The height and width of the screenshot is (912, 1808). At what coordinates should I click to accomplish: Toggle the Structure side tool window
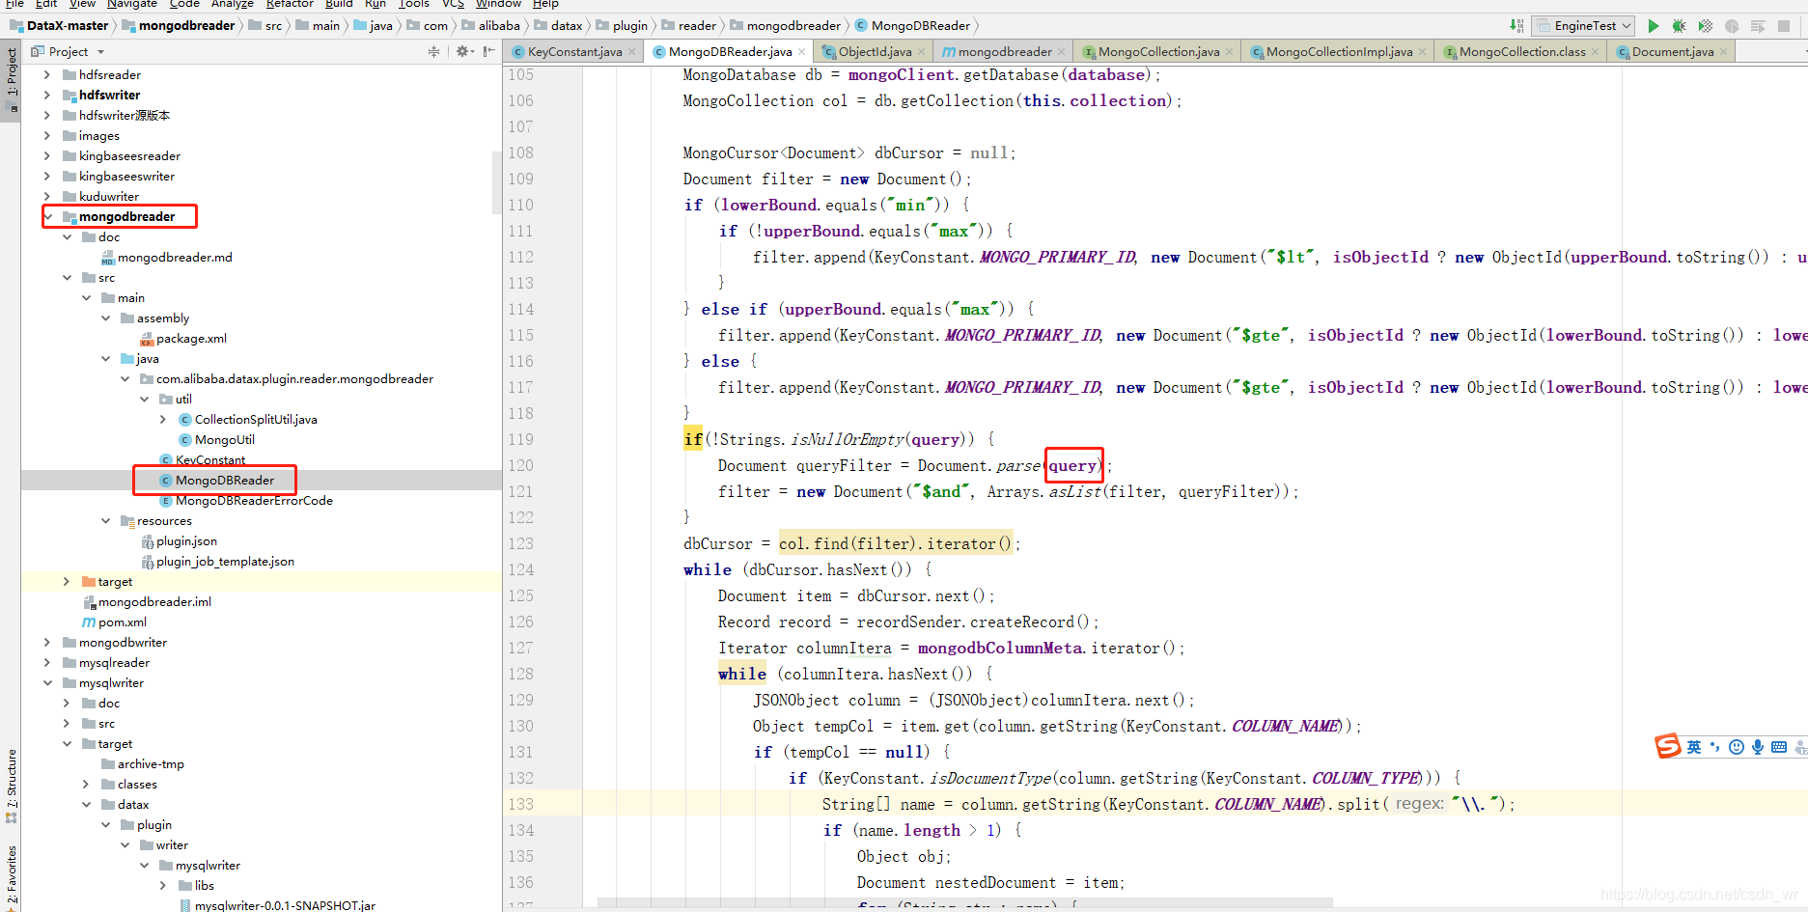(x=12, y=786)
